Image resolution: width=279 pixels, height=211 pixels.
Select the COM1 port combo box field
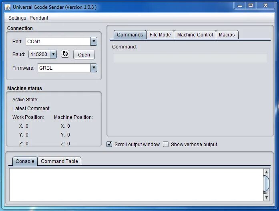pos(61,42)
